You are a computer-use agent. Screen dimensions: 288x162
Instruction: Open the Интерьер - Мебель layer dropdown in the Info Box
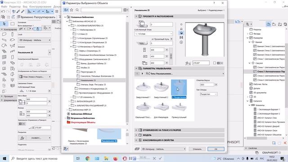[34, 40]
